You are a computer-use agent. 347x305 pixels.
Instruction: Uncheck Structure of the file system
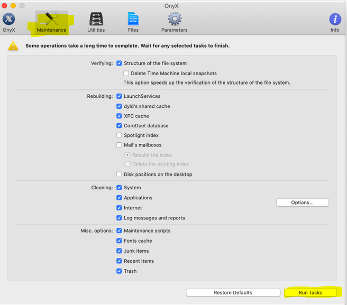pyautogui.click(x=119, y=63)
